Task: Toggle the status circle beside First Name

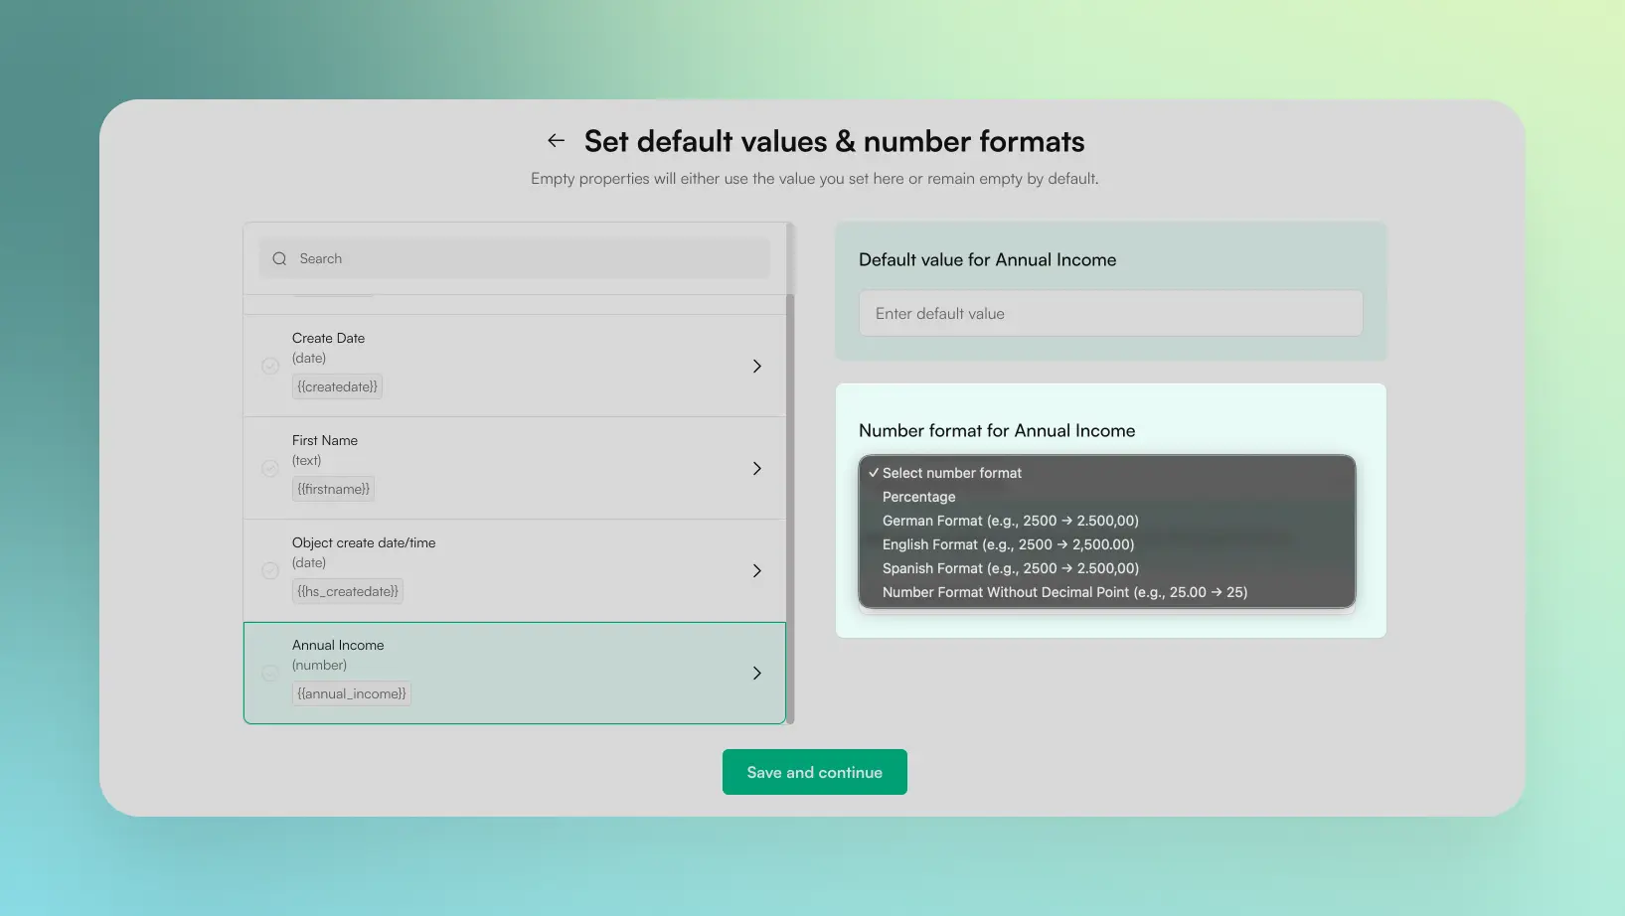Action: (269, 468)
